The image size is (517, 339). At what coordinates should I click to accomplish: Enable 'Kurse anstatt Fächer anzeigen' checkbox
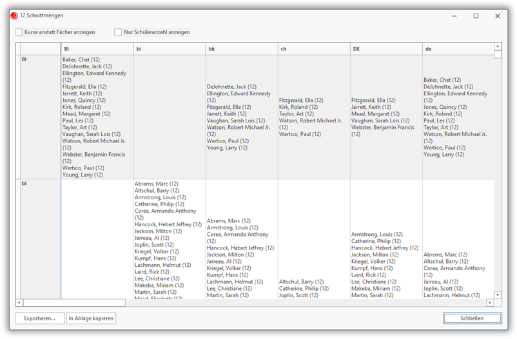click(19, 32)
